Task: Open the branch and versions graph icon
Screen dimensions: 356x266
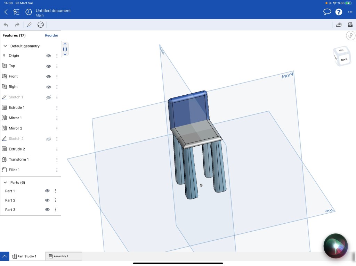Action: coord(17,12)
